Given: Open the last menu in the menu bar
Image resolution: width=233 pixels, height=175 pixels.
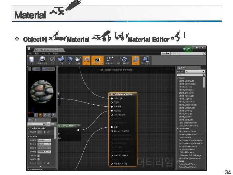Looking at the screenshot, I should coord(55,53).
